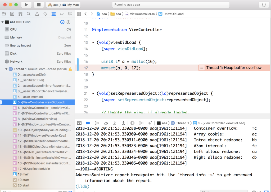Click the issue detail icon on line 17
Screen dimensions: 271x192
[201, 68]
